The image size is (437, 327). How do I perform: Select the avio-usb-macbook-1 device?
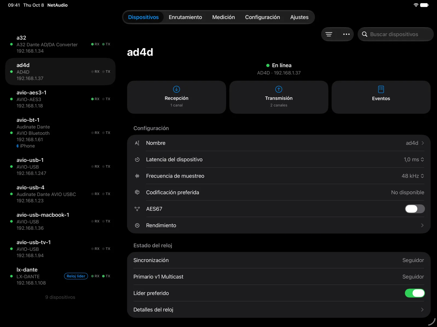(x=60, y=221)
